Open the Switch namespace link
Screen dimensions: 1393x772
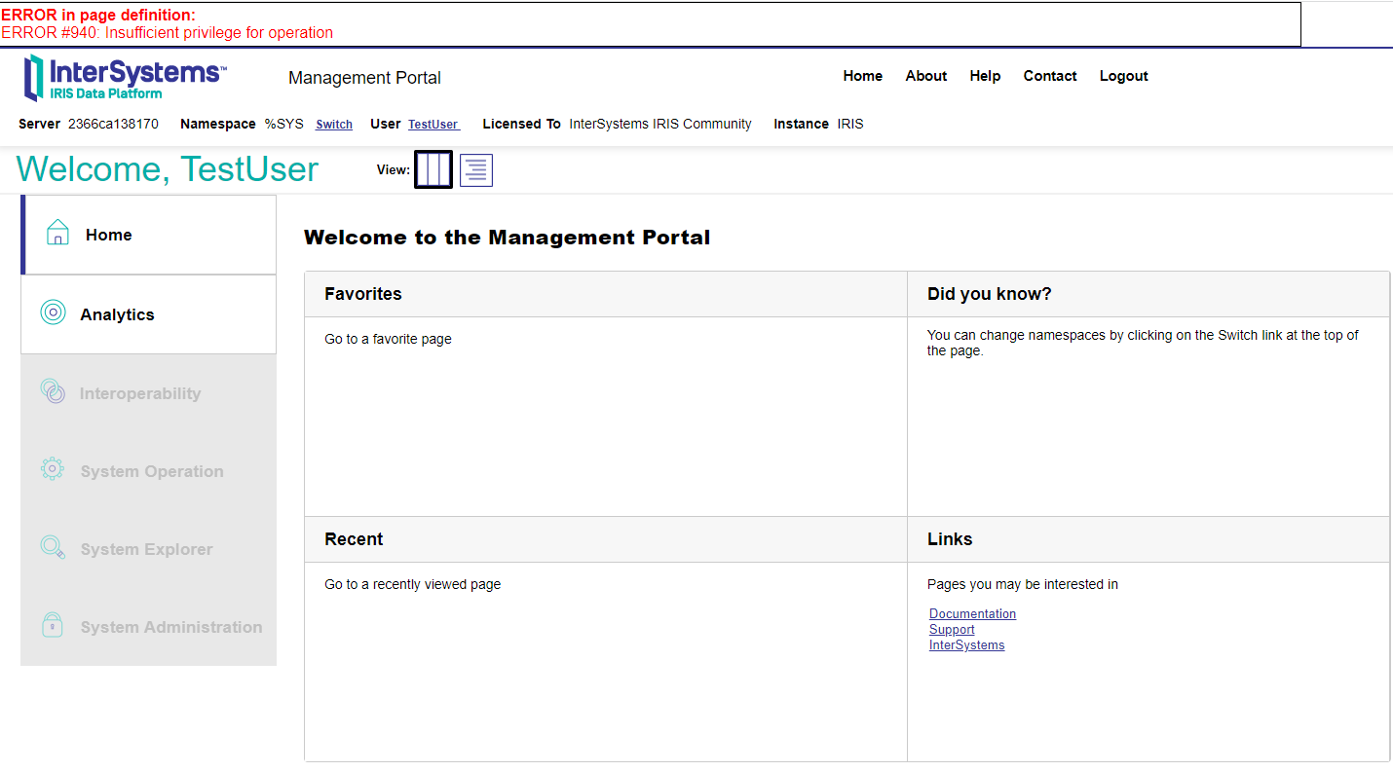(x=334, y=125)
